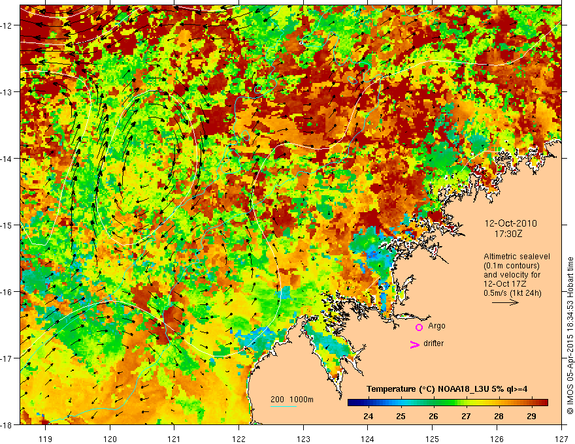Click the cyan 200 1000m depth line sample

(x=284, y=407)
